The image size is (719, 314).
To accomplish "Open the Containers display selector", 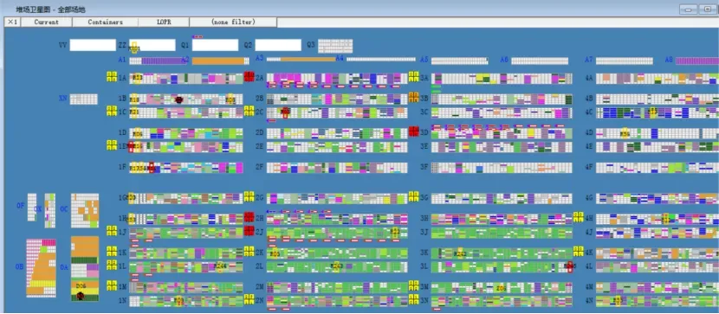I will point(105,22).
